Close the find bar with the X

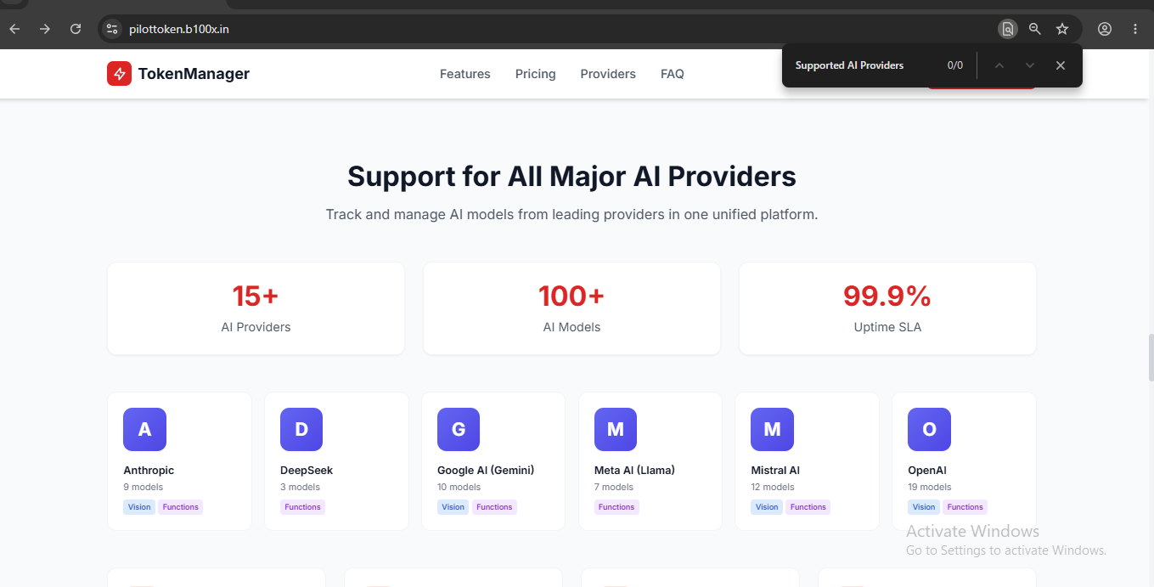1061,65
